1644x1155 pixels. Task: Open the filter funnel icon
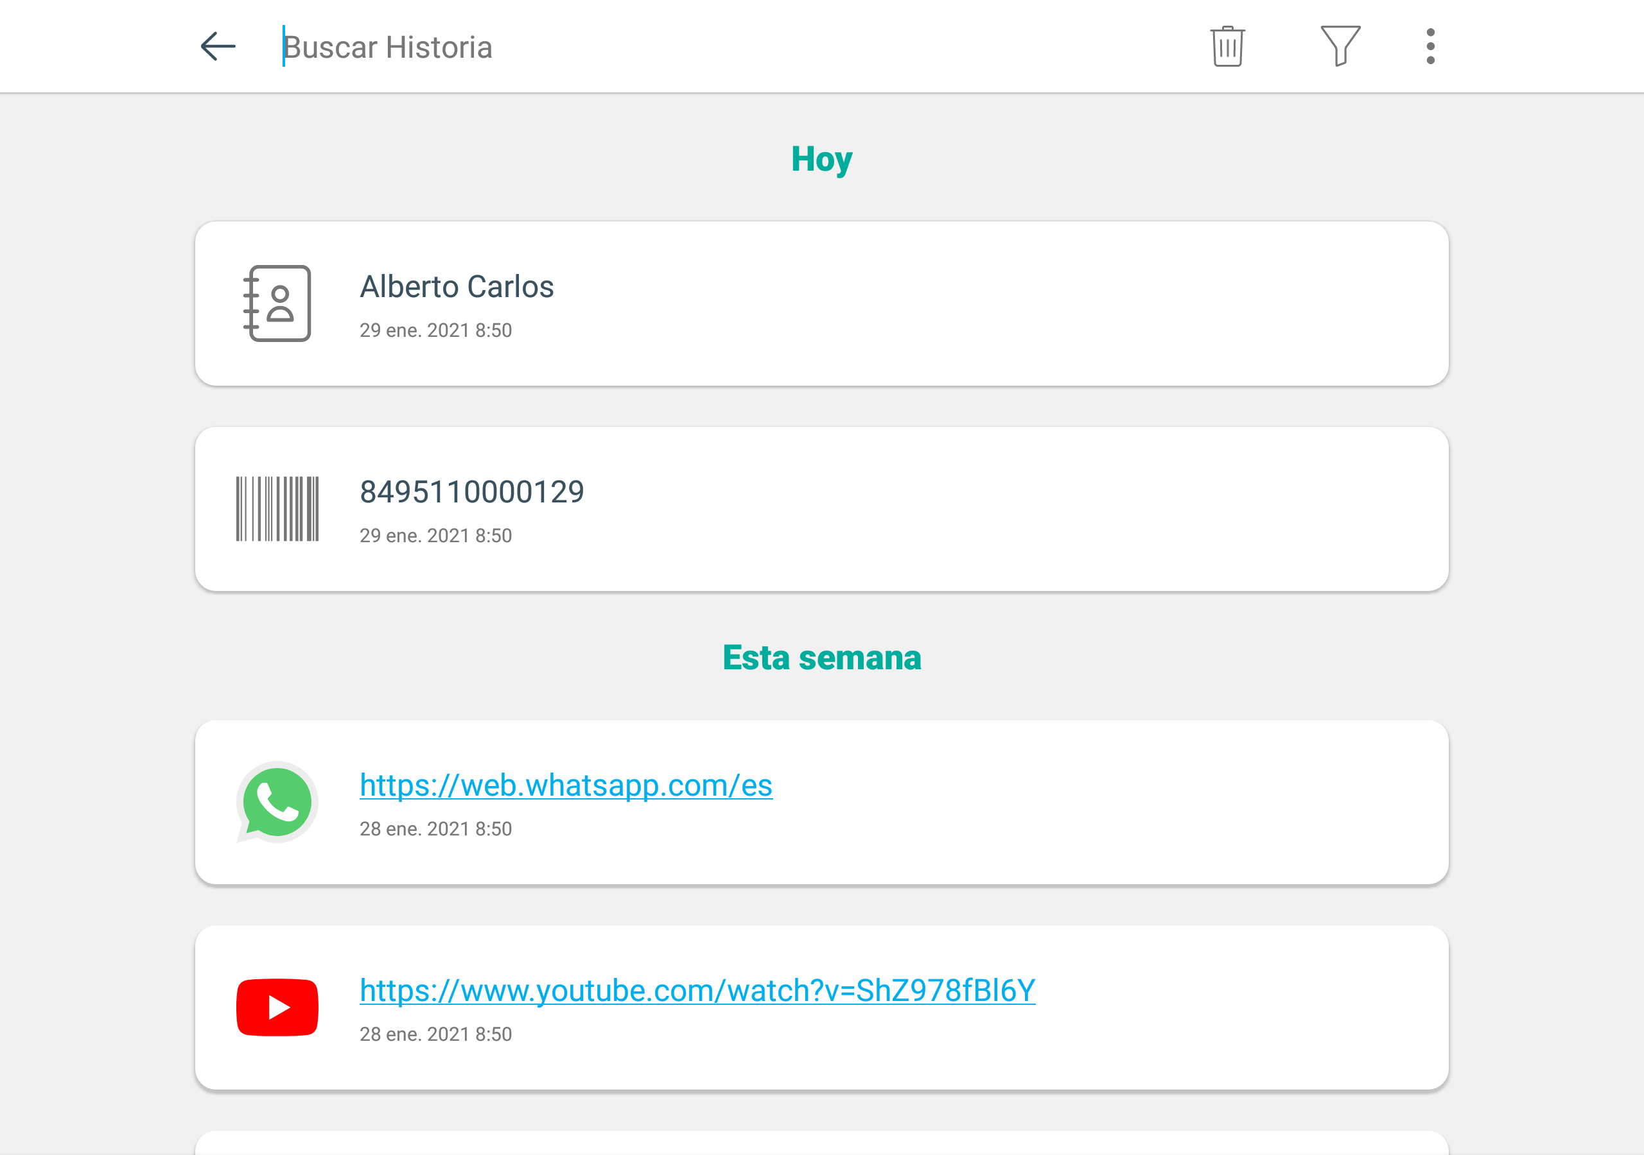1340,46
